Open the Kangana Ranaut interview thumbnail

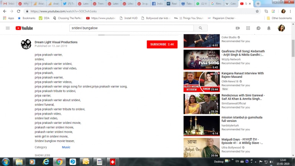click(202, 82)
